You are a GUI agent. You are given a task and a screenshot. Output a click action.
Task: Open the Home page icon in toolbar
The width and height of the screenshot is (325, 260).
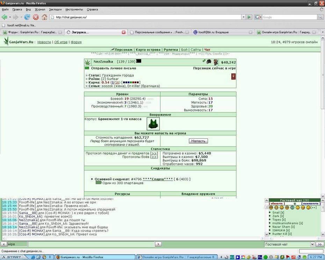44,17
